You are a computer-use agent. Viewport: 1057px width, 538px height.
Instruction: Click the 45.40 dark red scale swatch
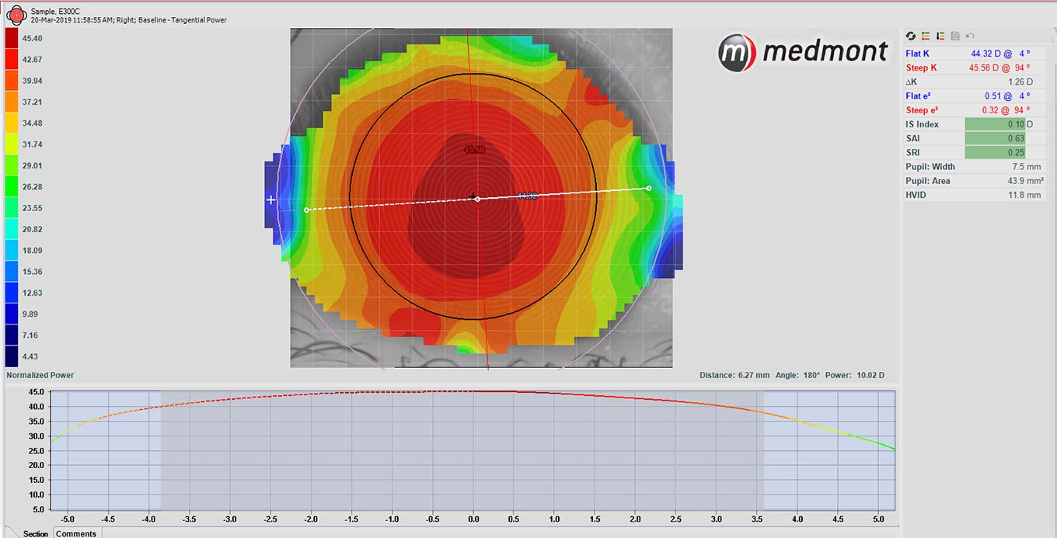click(12, 38)
